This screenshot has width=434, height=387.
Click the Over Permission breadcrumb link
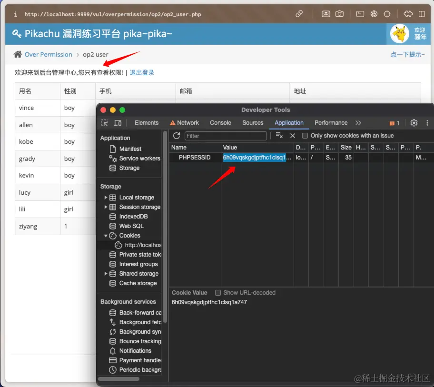49,54
